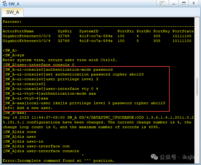The image size is (201, 165).
Task: Click the '[SW_A]dis user-interface console' line
Action: (41, 151)
